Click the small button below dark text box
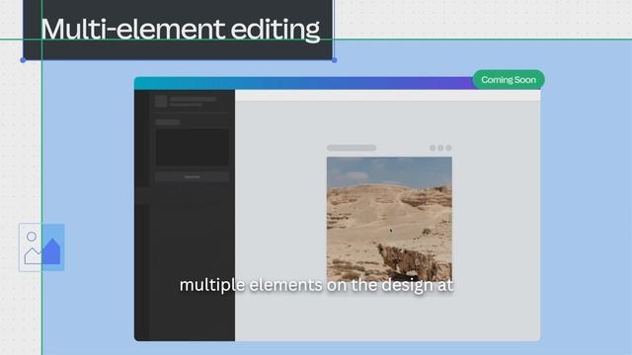 coord(193,177)
